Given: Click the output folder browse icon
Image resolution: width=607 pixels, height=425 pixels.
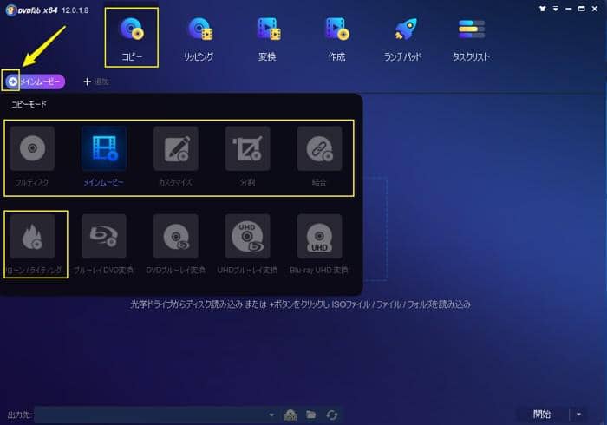Looking at the screenshot, I should tap(310, 415).
